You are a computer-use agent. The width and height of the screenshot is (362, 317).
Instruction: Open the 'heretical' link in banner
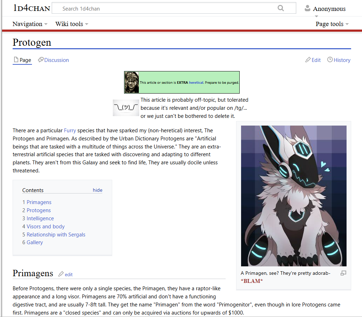196,82
